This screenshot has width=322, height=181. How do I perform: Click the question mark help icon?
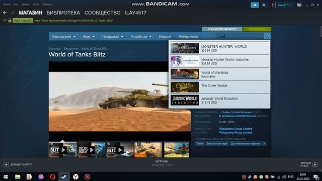(272, 5)
